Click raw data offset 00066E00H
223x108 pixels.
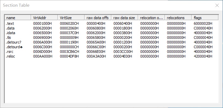click(x=96, y=52)
